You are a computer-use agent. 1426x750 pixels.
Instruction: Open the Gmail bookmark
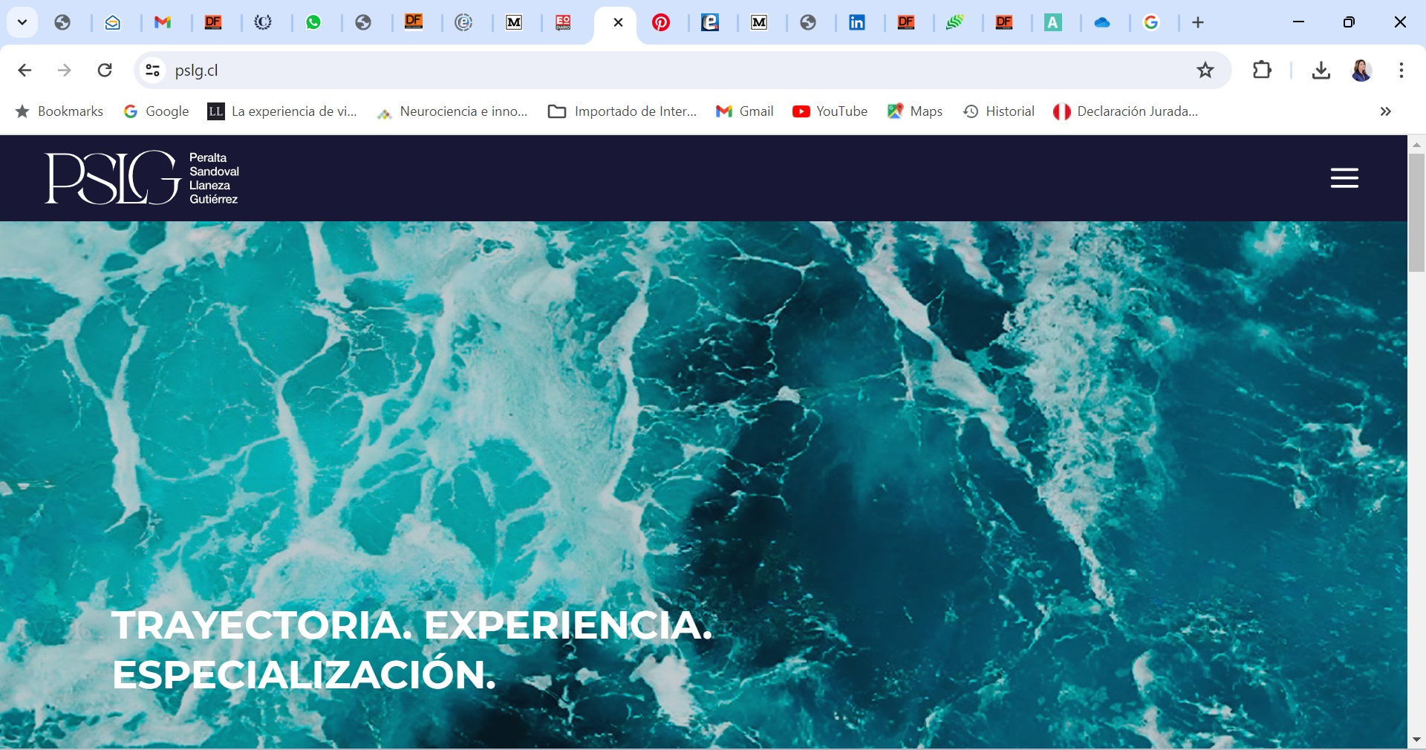click(744, 111)
